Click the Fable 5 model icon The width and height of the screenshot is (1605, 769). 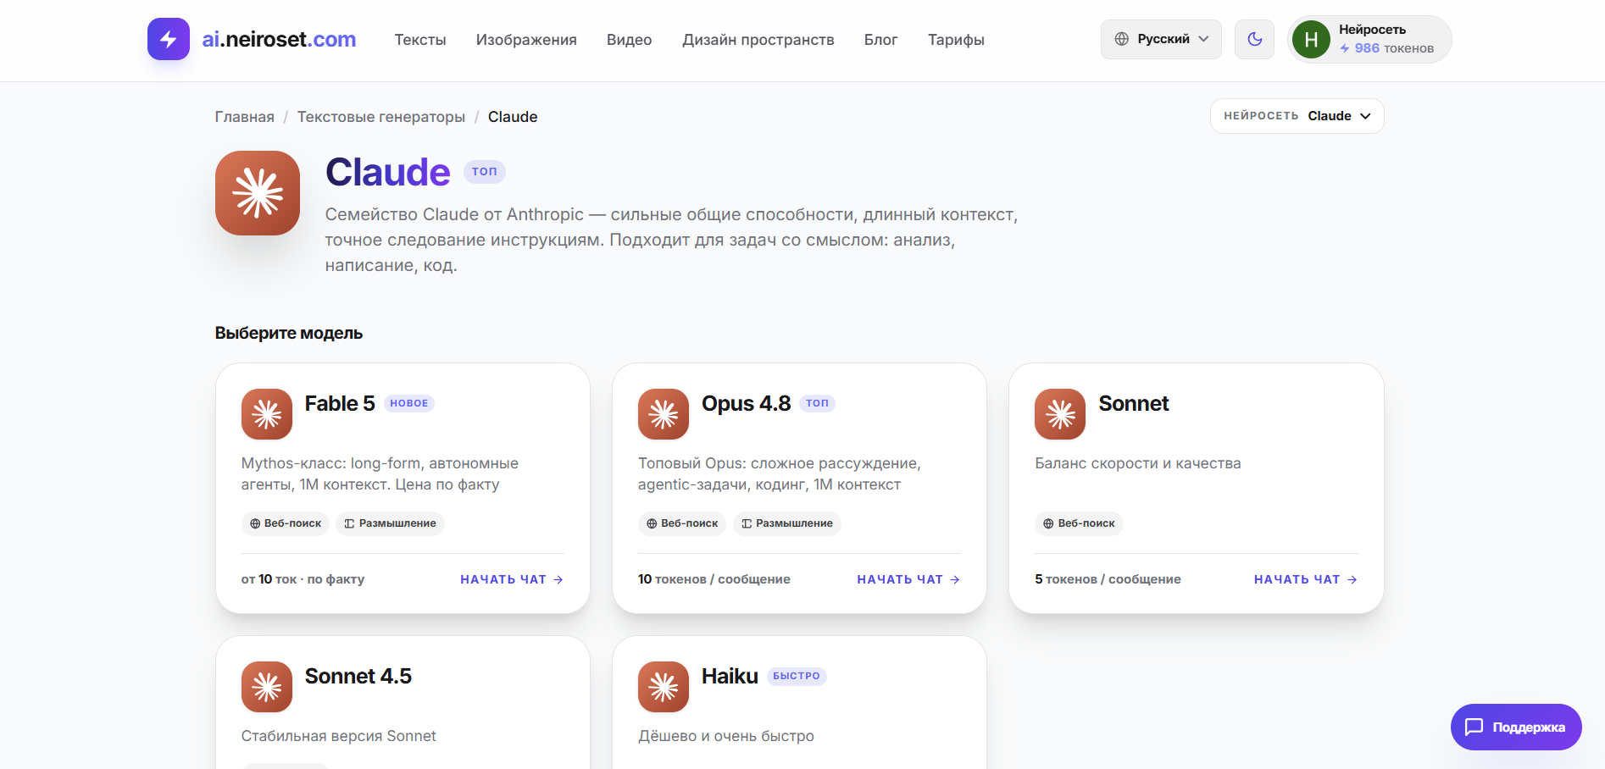(x=267, y=414)
